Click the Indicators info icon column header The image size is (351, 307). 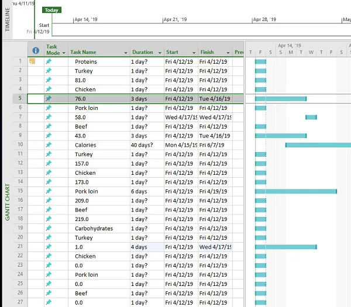click(x=35, y=51)
